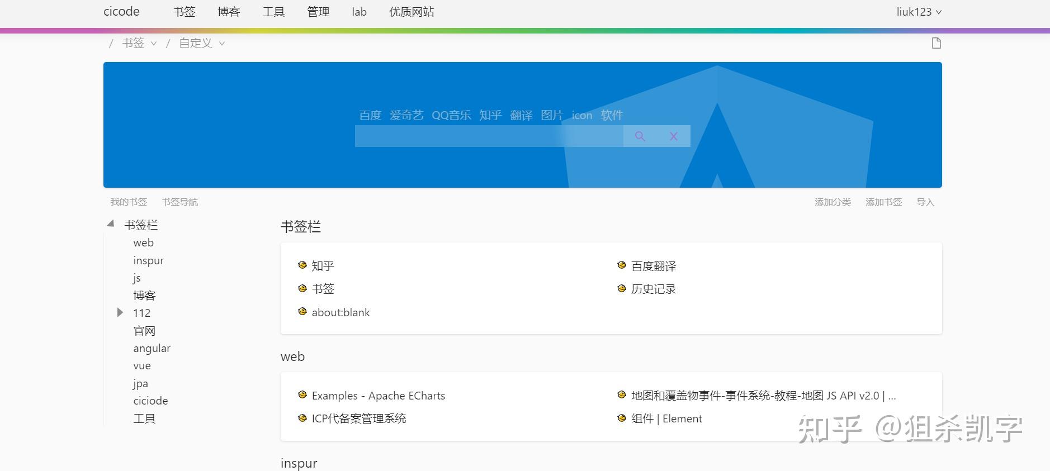The width and height of the screenshot is (1050, 471).
Task: Open the 书签 top menu
Action: coord(184,12)
